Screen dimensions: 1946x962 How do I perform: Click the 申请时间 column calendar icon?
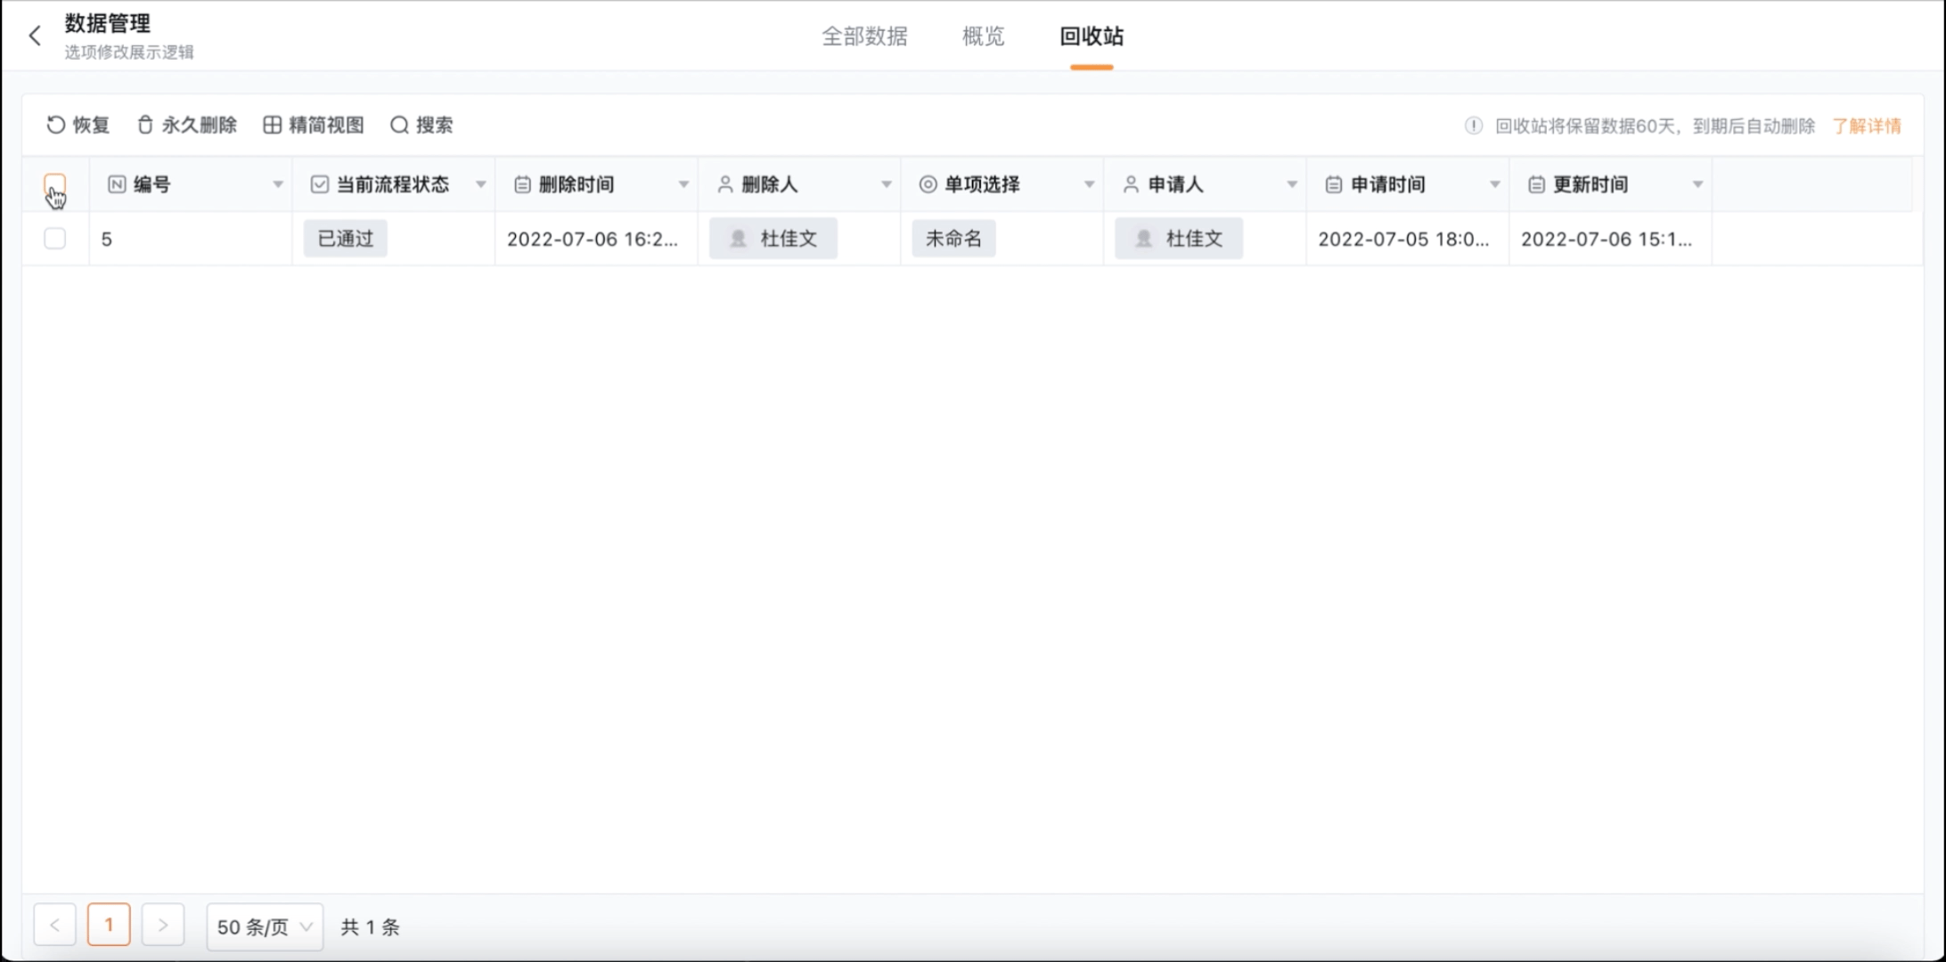click(1334, 184)
